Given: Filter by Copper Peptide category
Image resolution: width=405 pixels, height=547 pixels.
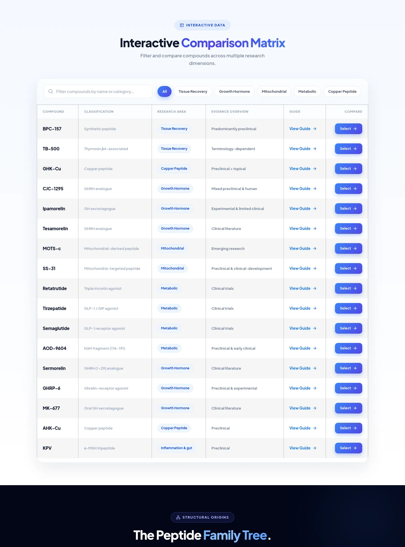Looking at the screenshot, I should pyautogui.click(x=342, y=91).
